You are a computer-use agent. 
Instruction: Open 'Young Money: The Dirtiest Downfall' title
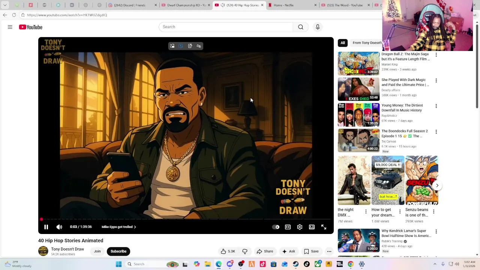402,108
